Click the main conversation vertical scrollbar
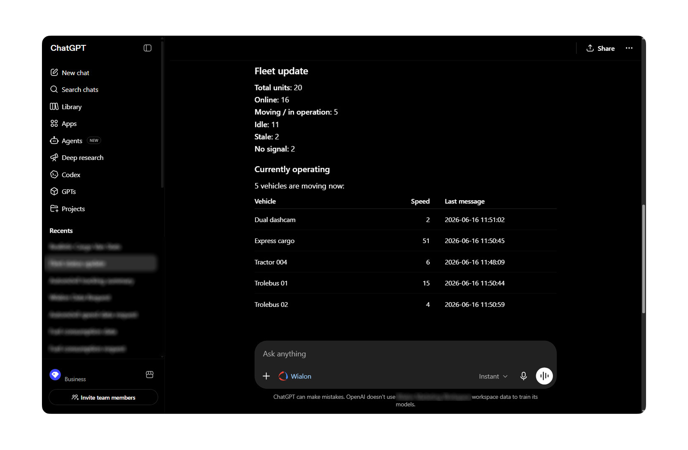This screenshot has width=688, height=450. [644, 259]
